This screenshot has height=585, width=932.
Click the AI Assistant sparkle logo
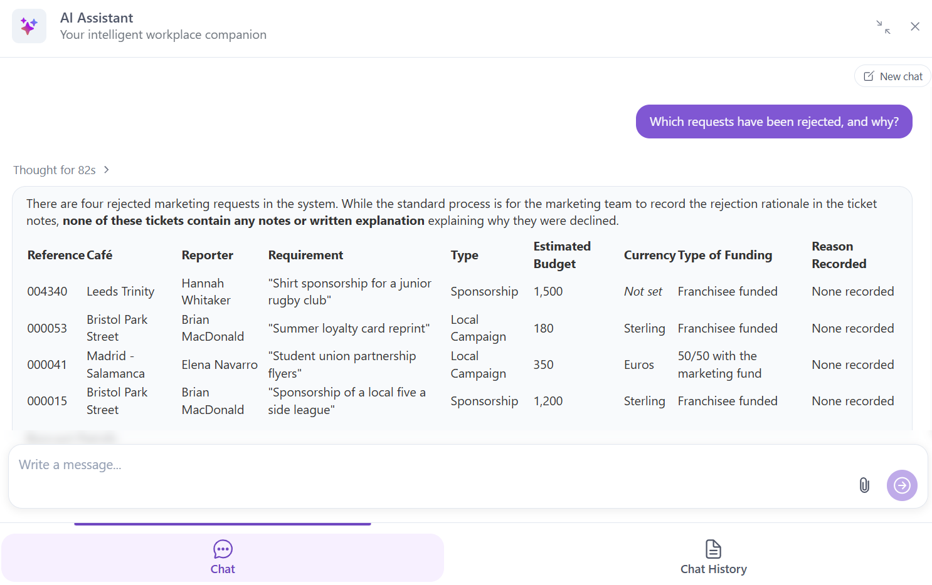point(29,26)
